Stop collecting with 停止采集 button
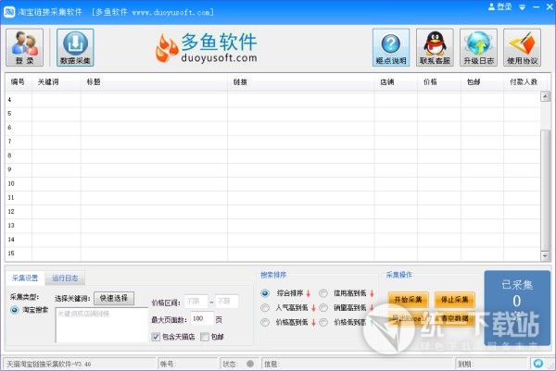This screenshot has height=371, width=556. [x=455, y=300]
